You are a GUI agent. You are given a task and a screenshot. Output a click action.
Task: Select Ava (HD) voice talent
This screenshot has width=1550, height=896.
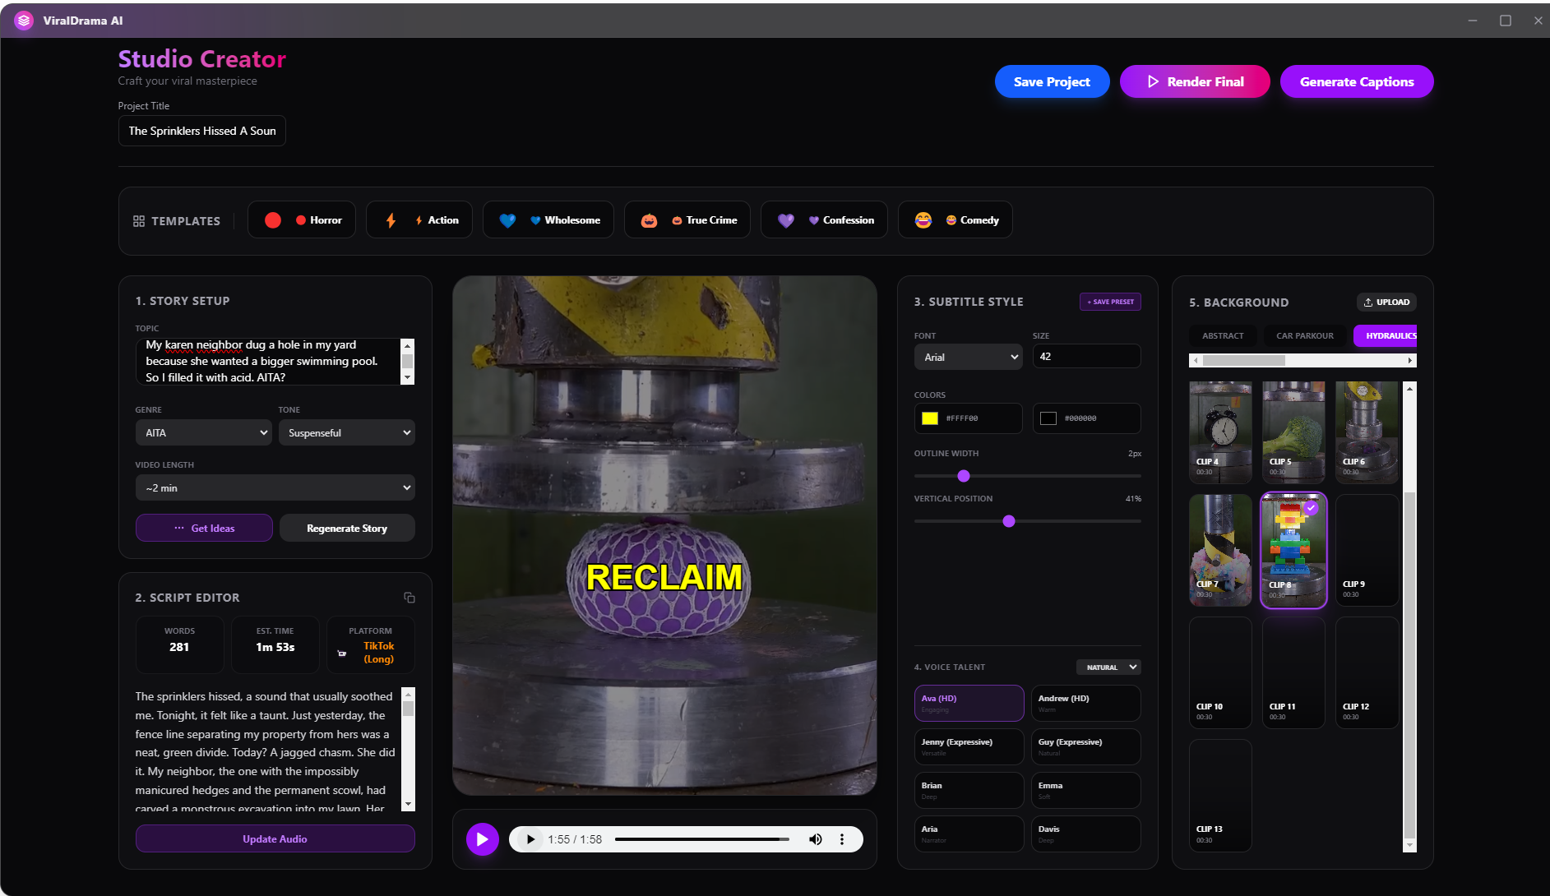click(969, 703)
